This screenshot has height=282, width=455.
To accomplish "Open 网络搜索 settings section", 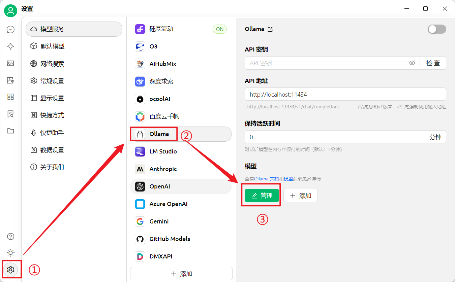I will coord(74,64).
